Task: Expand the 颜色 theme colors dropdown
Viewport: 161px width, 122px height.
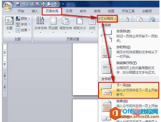Action: tap(23, 19)
